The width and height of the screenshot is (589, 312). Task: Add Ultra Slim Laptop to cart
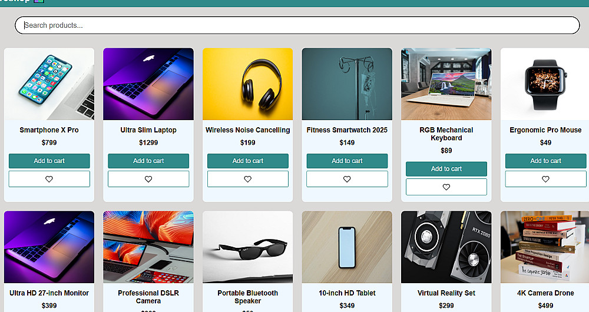[x=148, y=161]
